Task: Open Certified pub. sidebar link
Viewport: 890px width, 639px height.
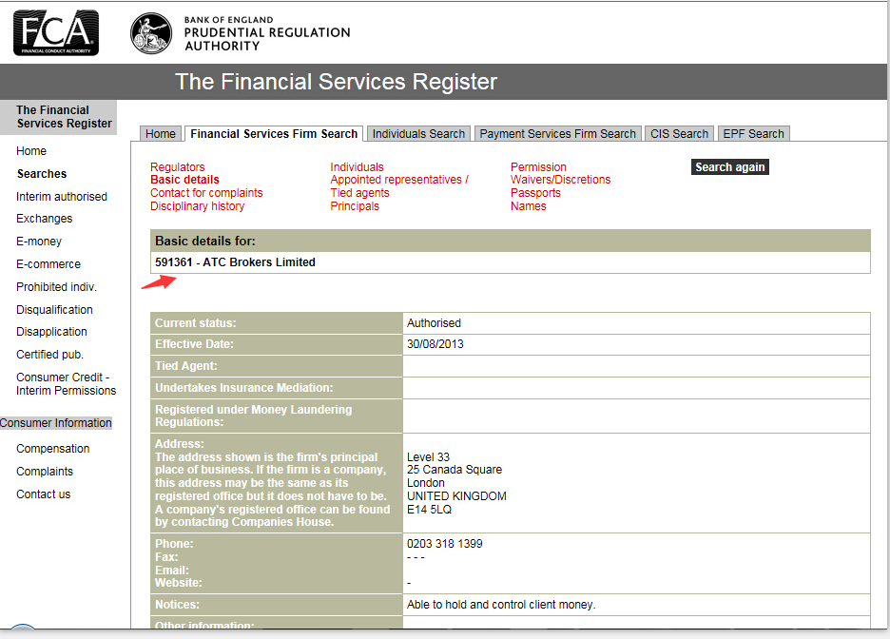Action: pyautogui.click(x=49, y=354)
